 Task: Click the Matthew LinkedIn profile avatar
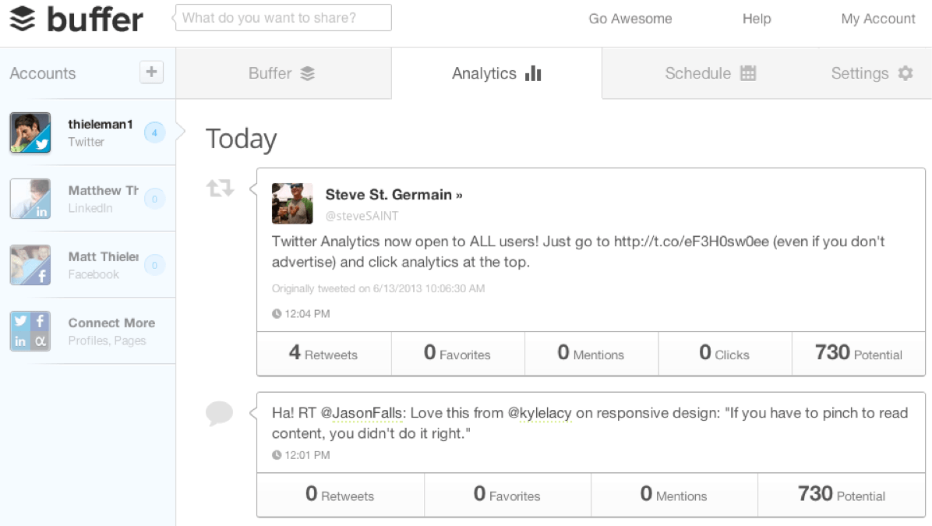[x=30, y=199]
